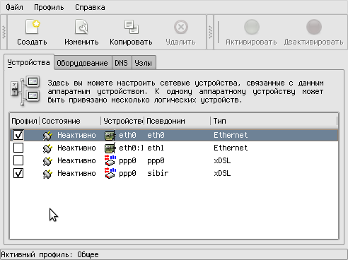Sort by the Профил column header
Screen dimensions: 348x260
24,121
